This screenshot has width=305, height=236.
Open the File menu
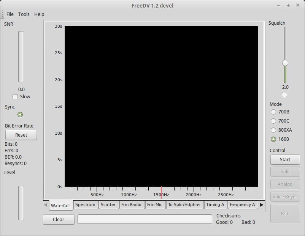point(10,14)
